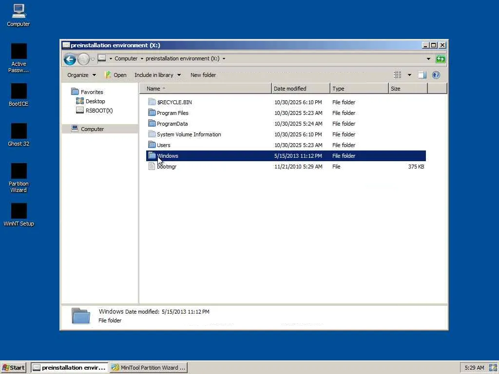Toggle the preview pane icon
Screen dimensions: 499x374
tap(422, 75)
